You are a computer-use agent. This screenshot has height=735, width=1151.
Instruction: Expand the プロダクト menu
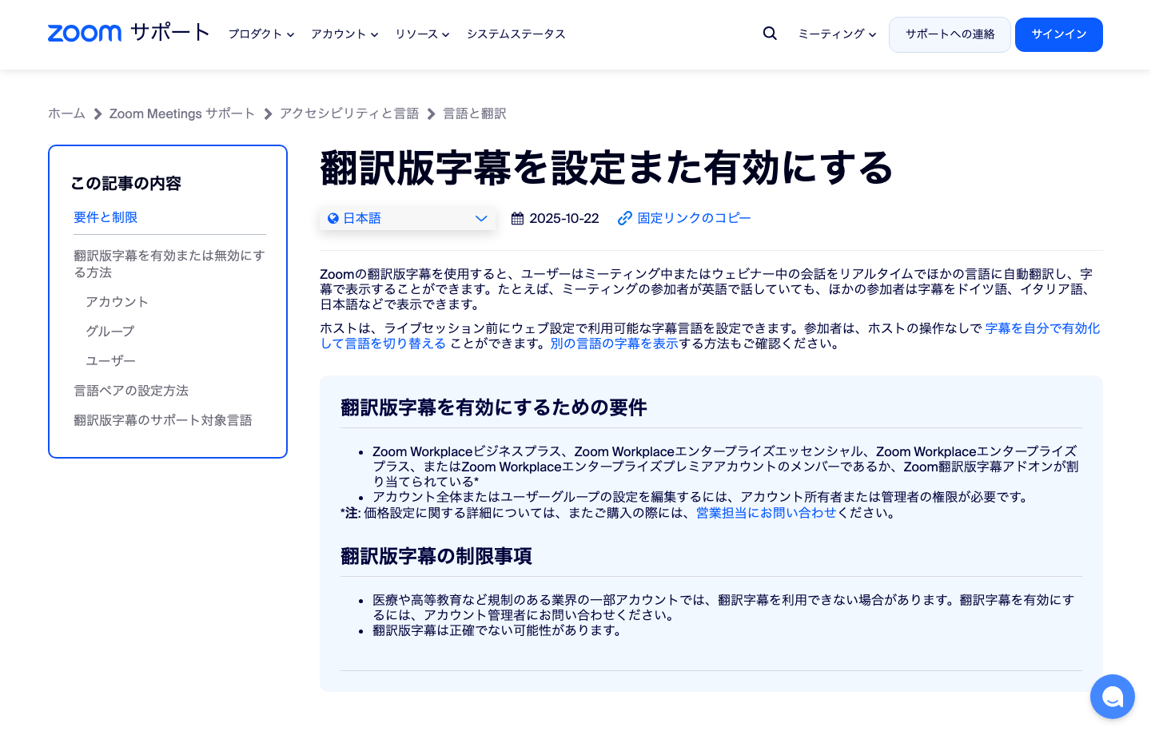pos(261,34)
